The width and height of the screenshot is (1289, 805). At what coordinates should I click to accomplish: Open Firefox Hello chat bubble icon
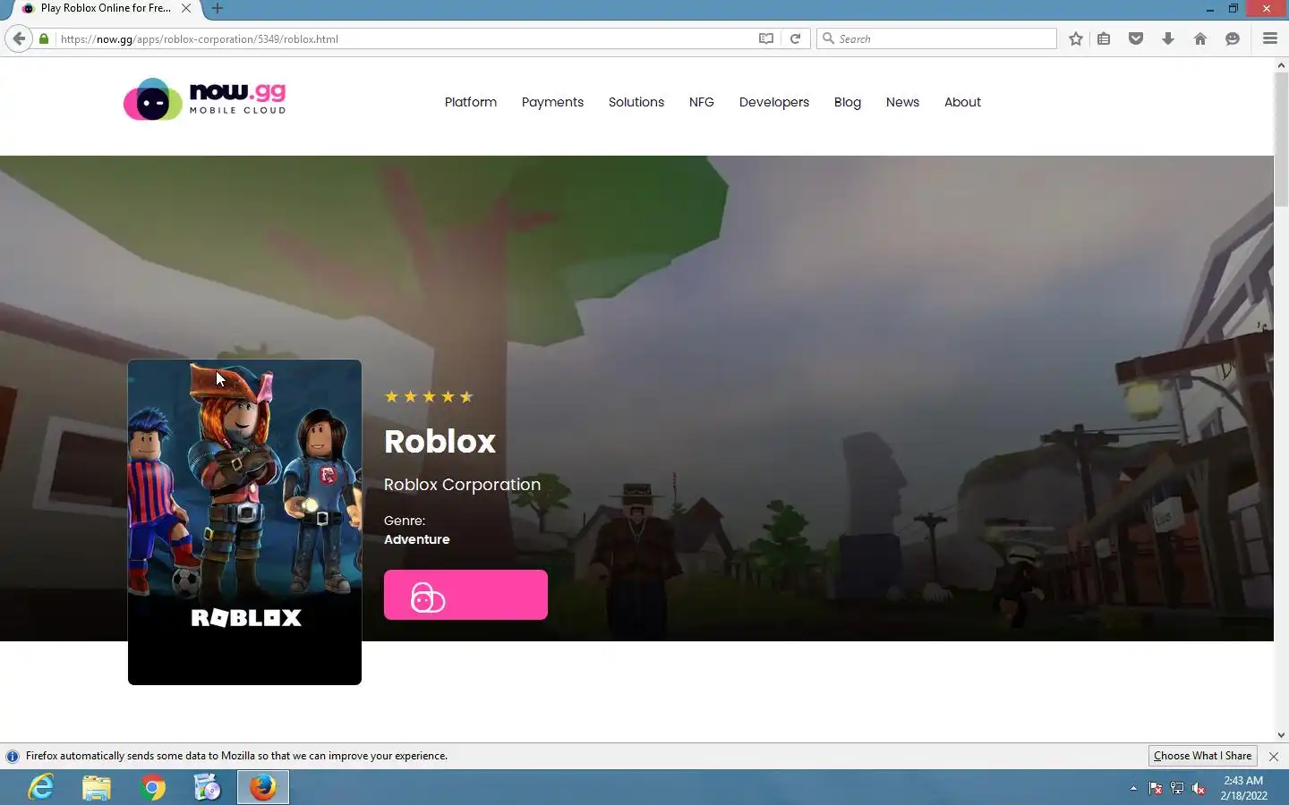click(x=1233, y=38)
